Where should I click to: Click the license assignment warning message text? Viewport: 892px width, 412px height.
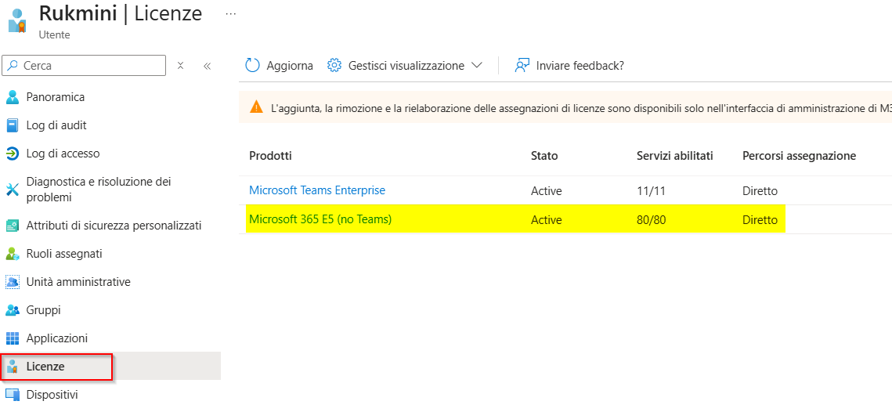point(581,107)
